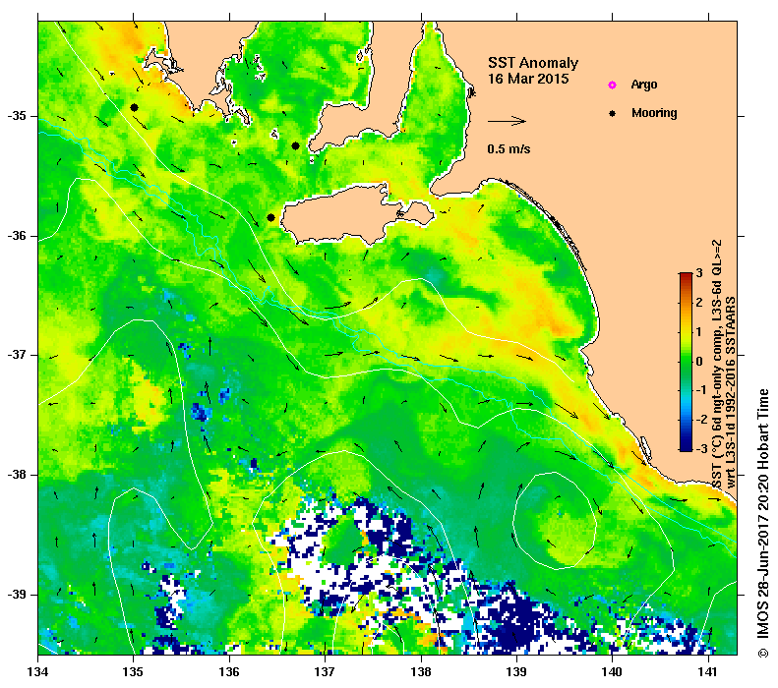Click longitude axis label '134'
The width and height of the screenshot is (778, 688).
pyautogui.click(x=38, y=671)
